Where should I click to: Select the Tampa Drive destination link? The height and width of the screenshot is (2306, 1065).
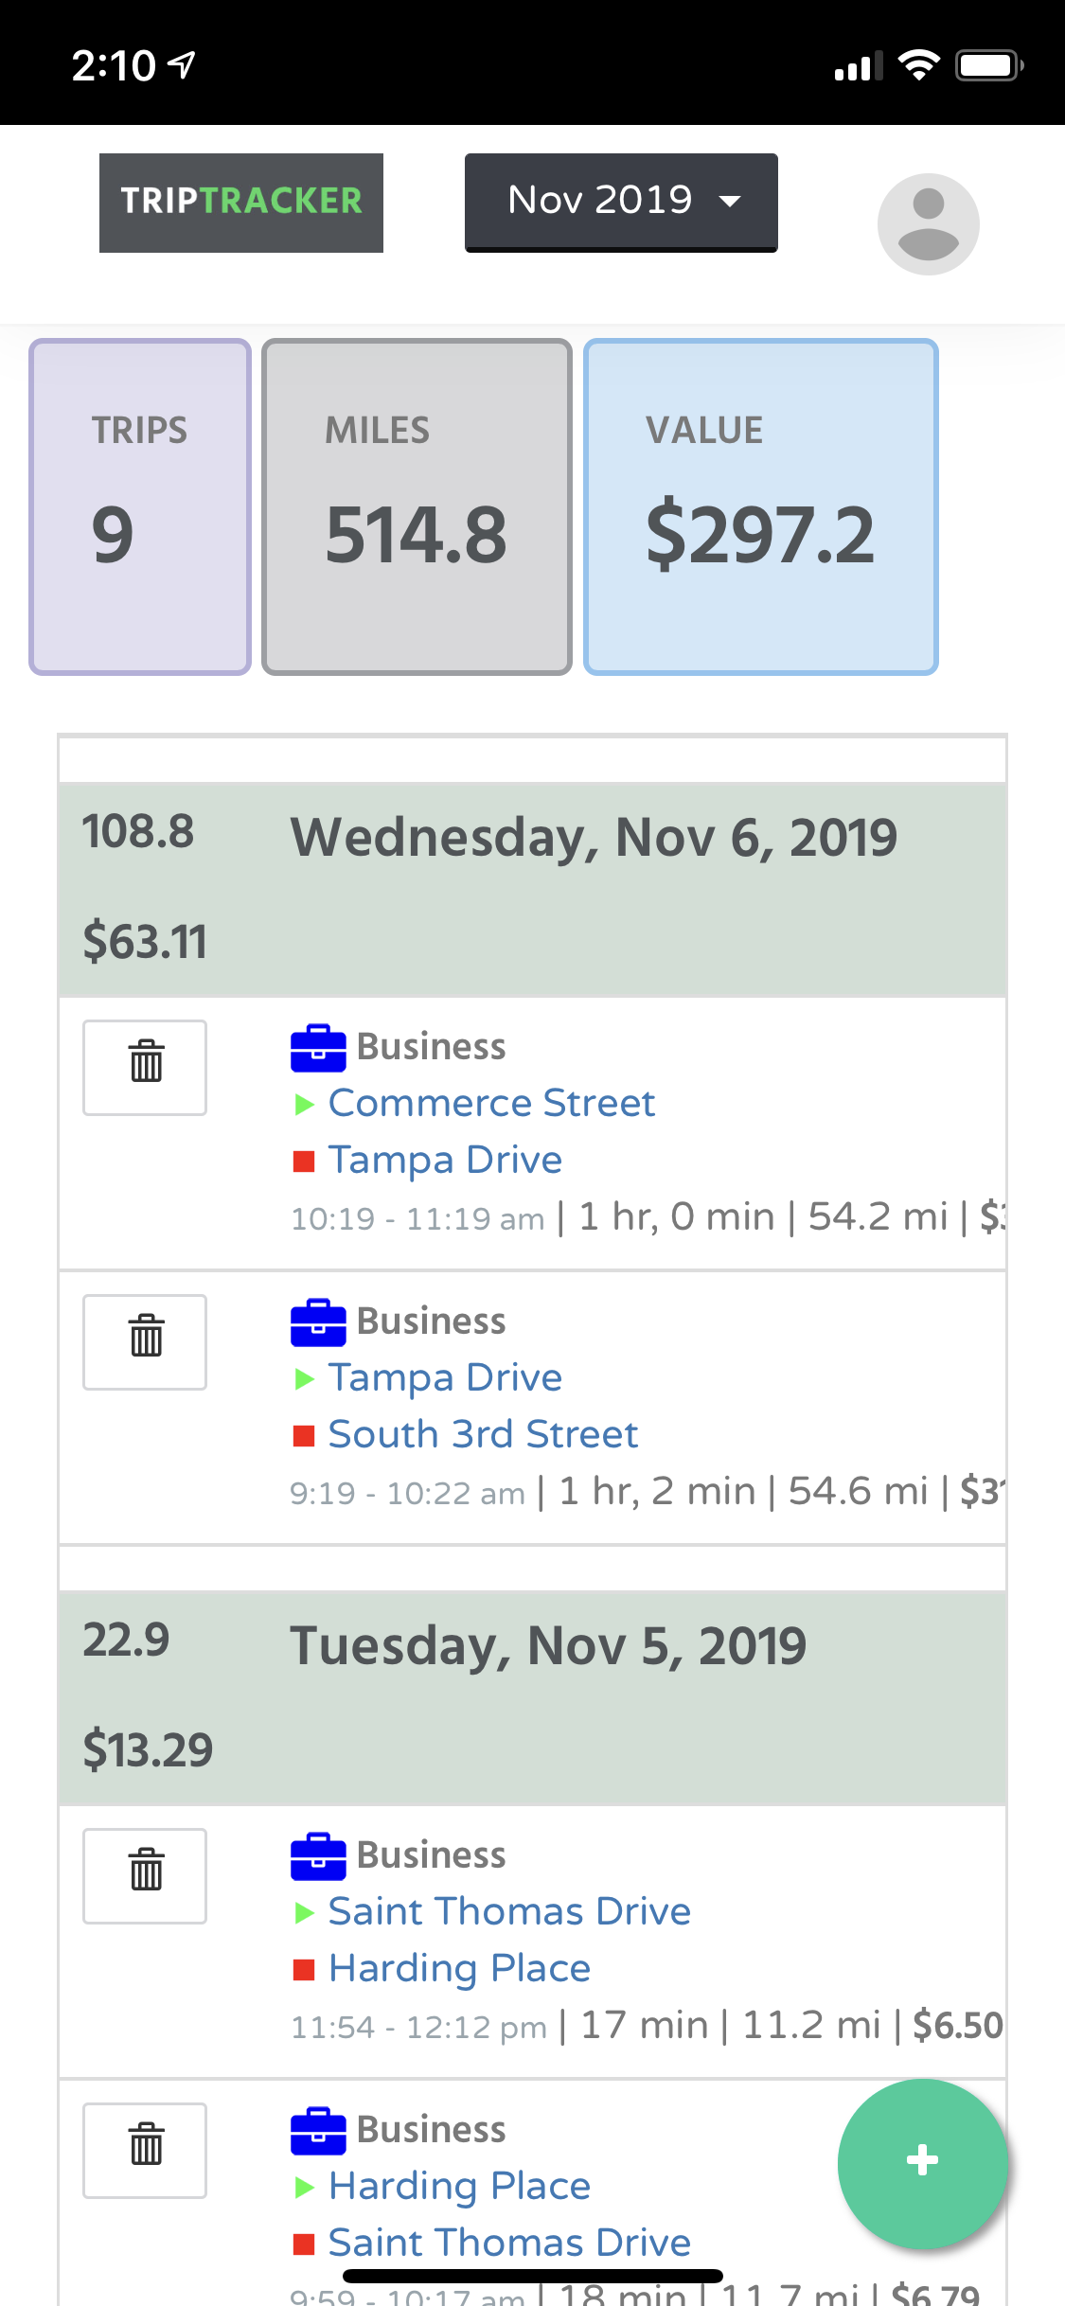coord(445,1159)
